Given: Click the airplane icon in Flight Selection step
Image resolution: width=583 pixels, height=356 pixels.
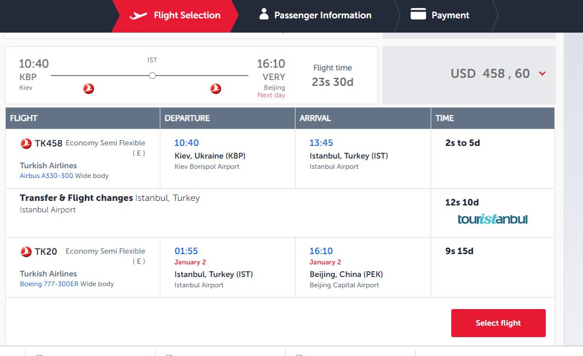Looking at the screenshot, I should pyautogui.click(x=139, y=15).
